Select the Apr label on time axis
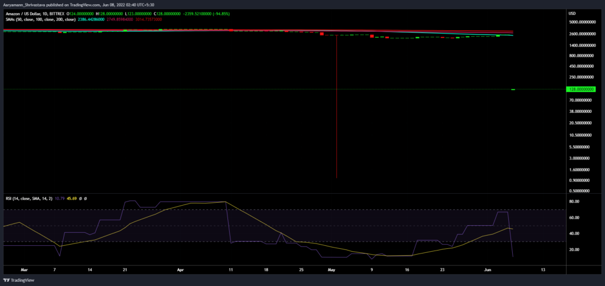 [181, 270]
